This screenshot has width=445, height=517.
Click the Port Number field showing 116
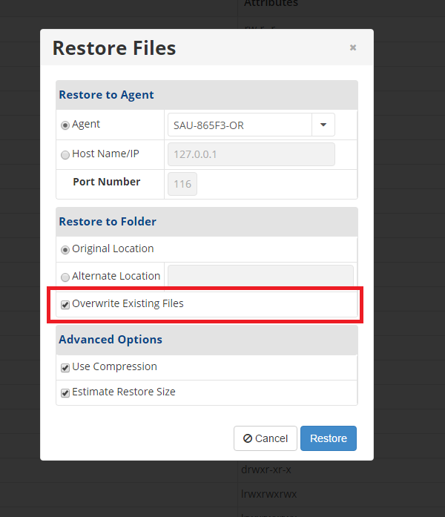pos(182,183)
